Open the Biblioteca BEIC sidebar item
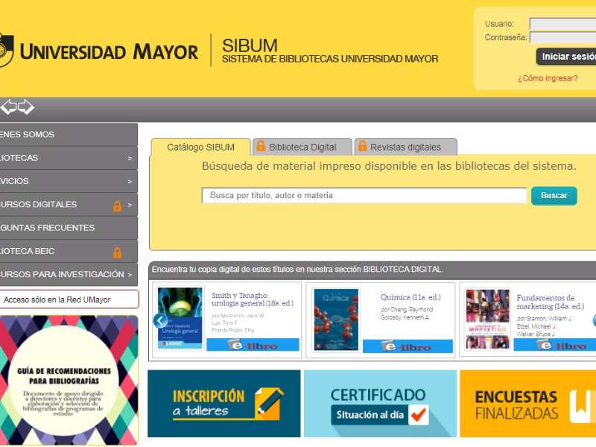This screenshot has height=447, width=596. coord(69,251)
